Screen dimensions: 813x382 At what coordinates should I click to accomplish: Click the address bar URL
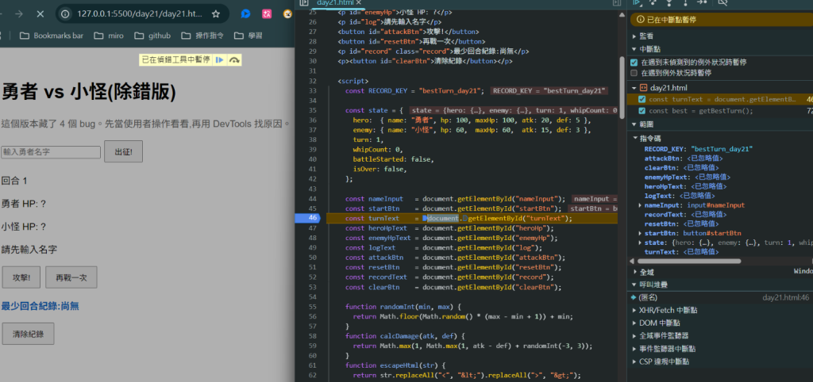140,14
